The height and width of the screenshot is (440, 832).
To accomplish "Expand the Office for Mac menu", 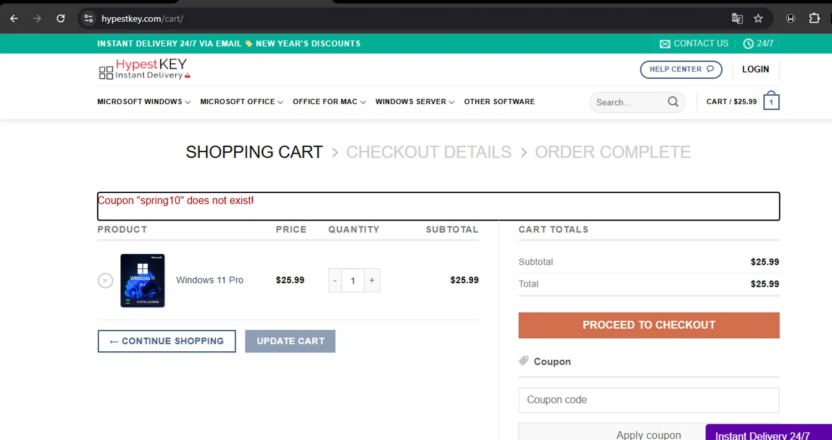I will 329,102.
